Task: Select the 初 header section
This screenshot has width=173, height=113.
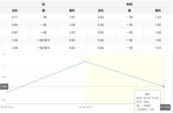Action: pyautogui.click(x=43, y=4)
